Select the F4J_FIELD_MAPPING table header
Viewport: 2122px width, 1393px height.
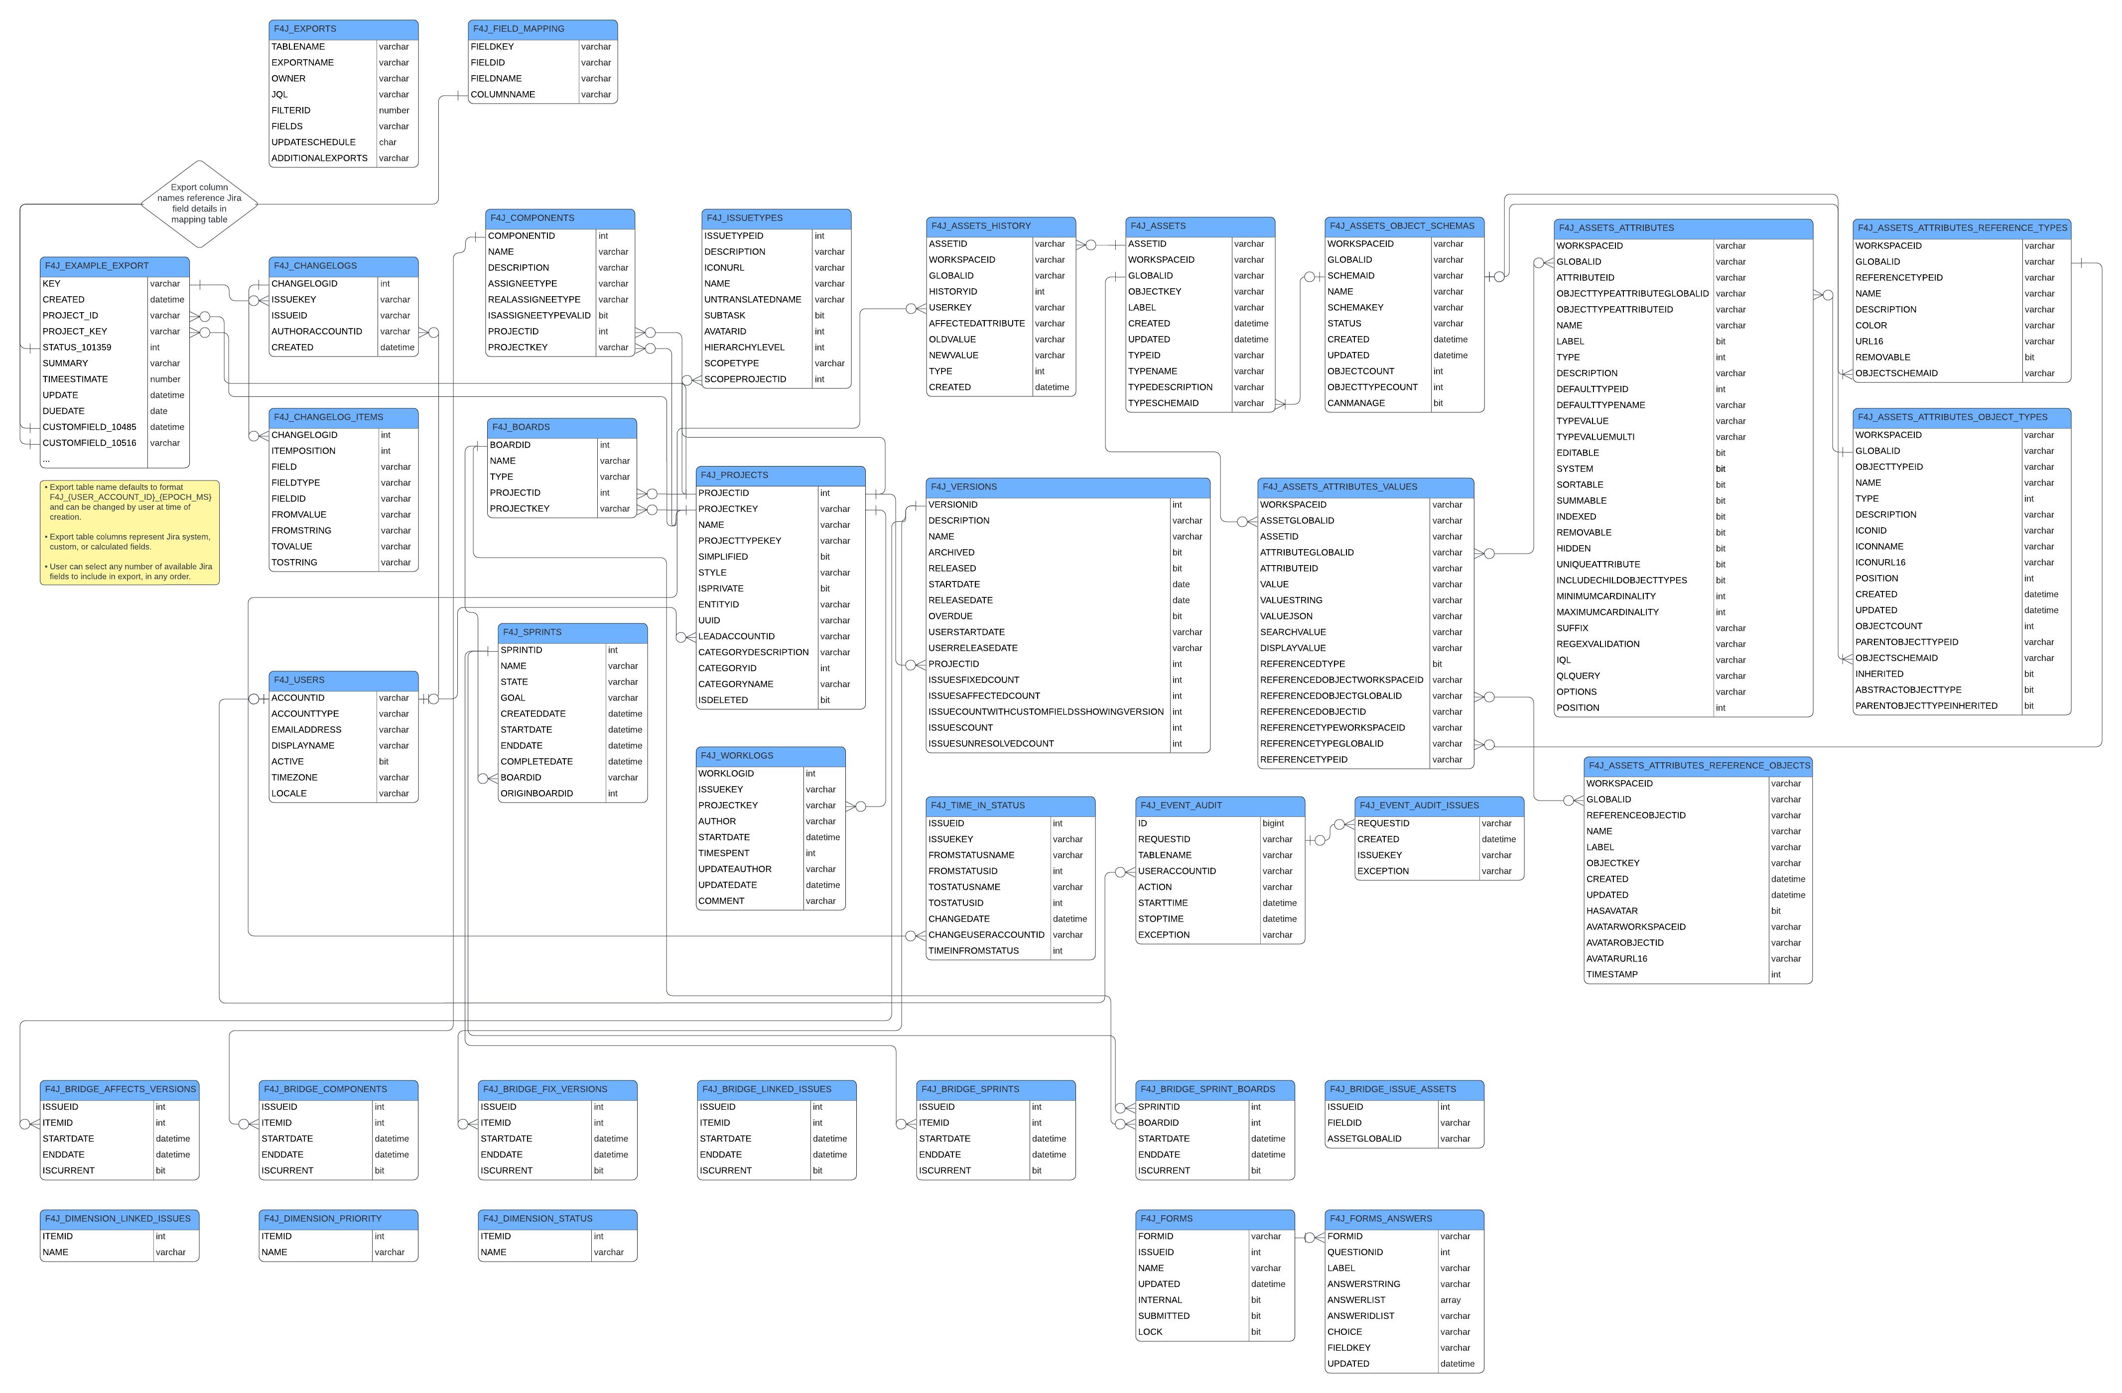pos(542,29)
